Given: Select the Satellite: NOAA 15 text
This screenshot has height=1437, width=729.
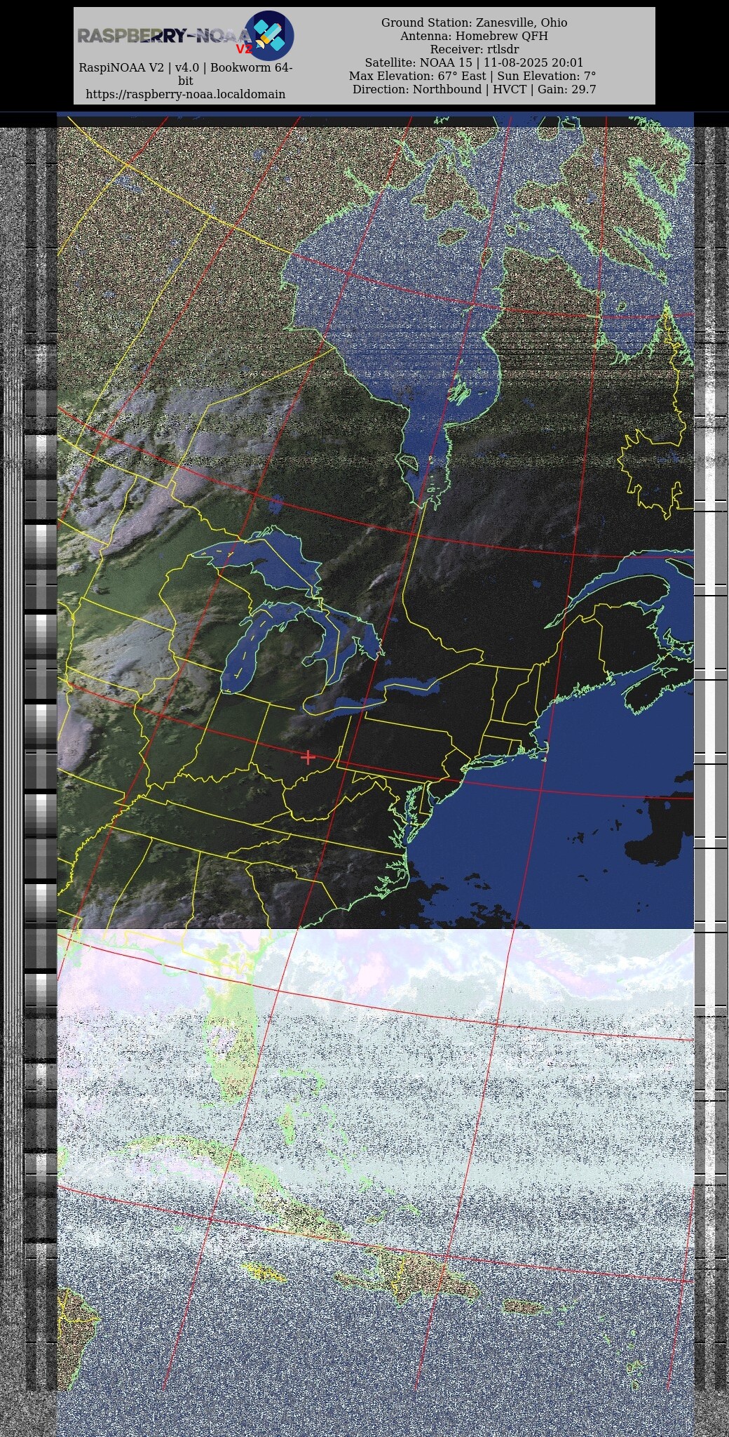Looking at the screenshot, I should point(418,62).
